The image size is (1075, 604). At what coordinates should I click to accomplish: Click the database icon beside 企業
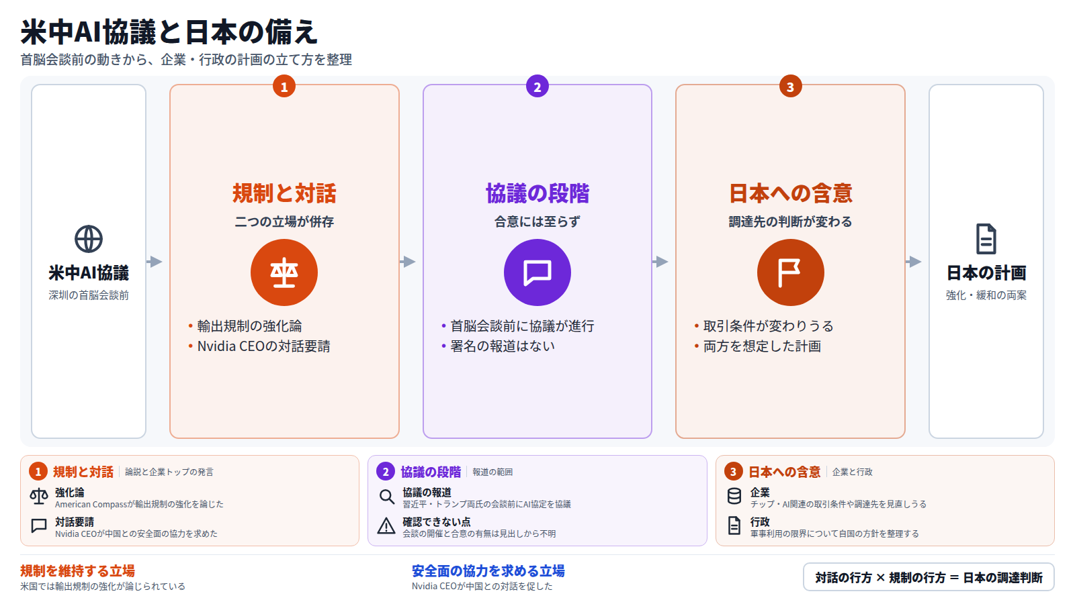pos(734,497)
